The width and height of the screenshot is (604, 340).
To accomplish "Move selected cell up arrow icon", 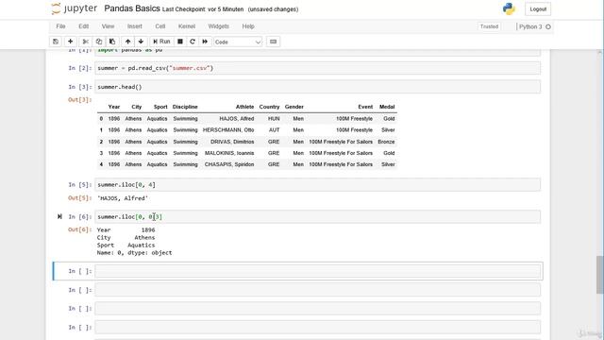I will (127, 42).
